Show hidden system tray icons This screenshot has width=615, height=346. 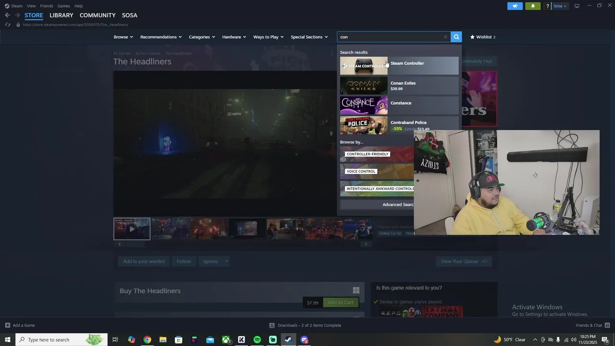coord(535,340)
